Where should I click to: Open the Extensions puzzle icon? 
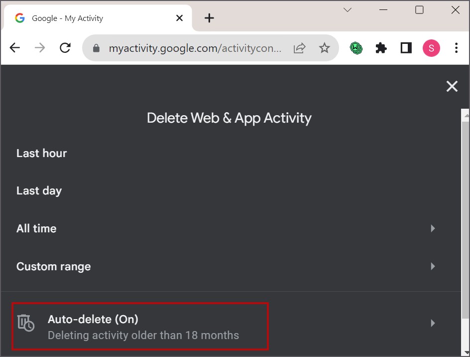381,48
